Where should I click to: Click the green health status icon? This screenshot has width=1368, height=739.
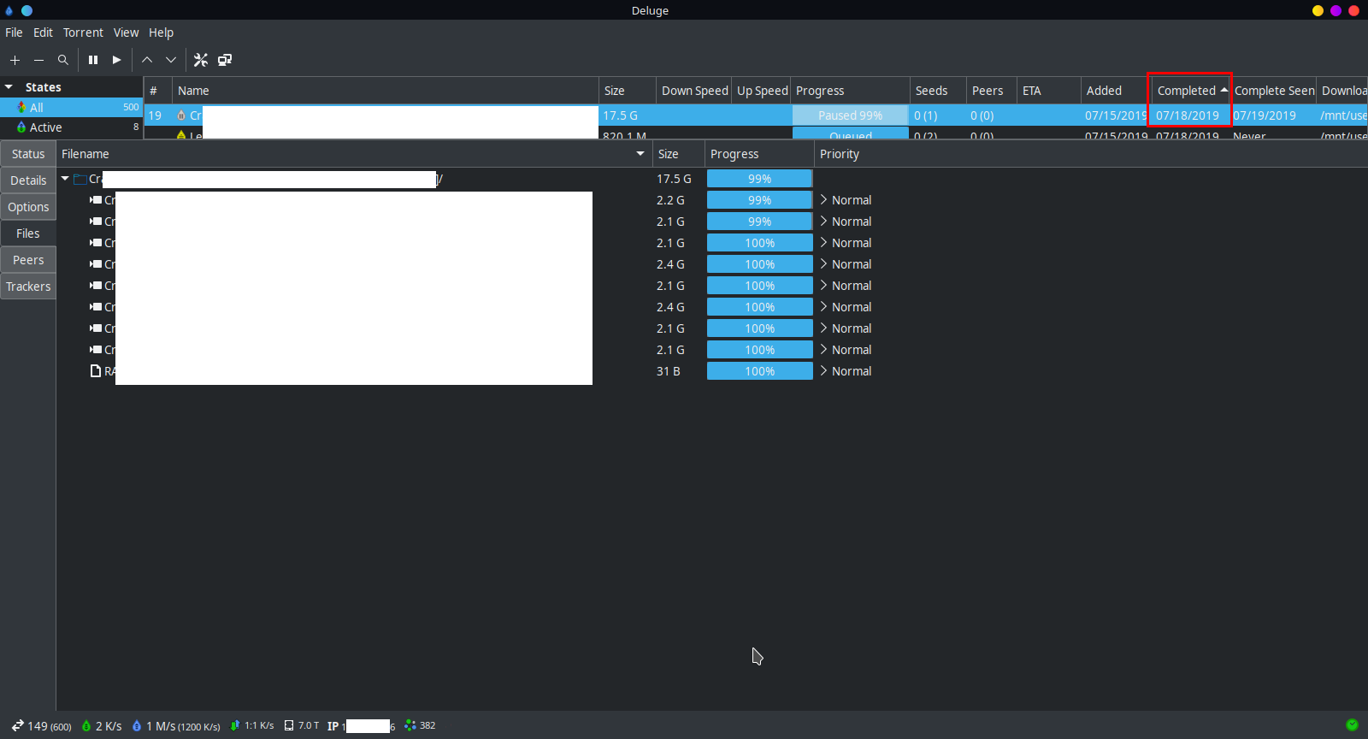[x=1352, y=724]
